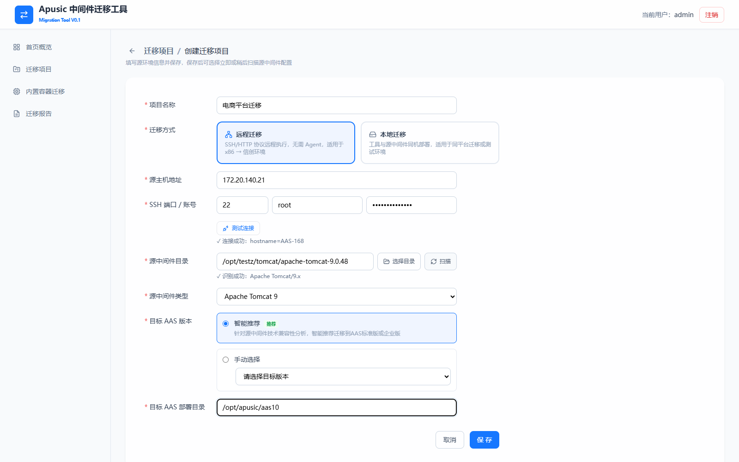This screenshot has height=462, width=739.
Task: Click the 创建迁移项目 page title
Action: pos(207,51)
